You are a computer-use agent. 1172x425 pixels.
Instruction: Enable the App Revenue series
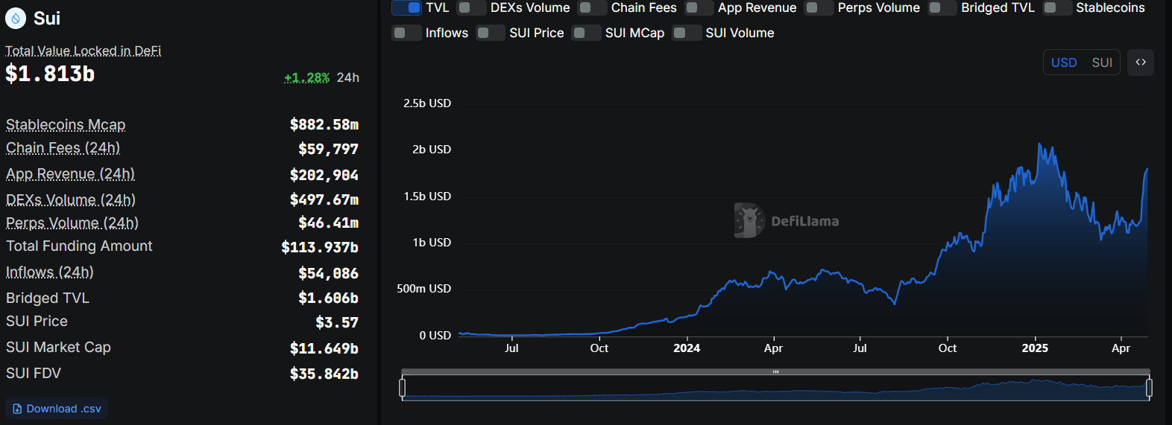(x=699, y=8)
